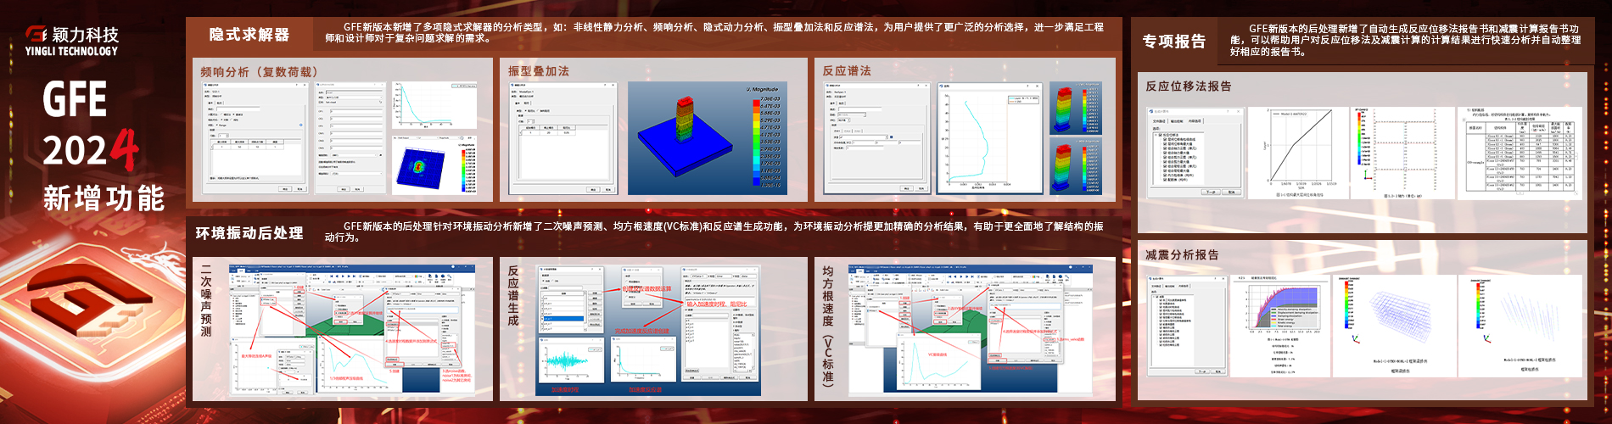1612x424 pixels.
Task: Select the 反应位移法报告 panel title
Action: (1188, 86)
